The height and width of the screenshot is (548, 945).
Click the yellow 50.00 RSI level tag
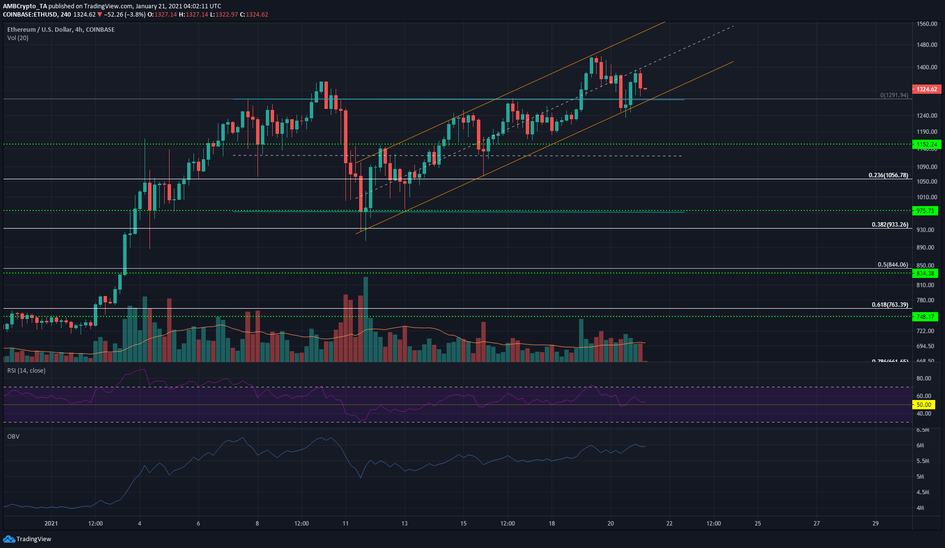pos(924,405)
